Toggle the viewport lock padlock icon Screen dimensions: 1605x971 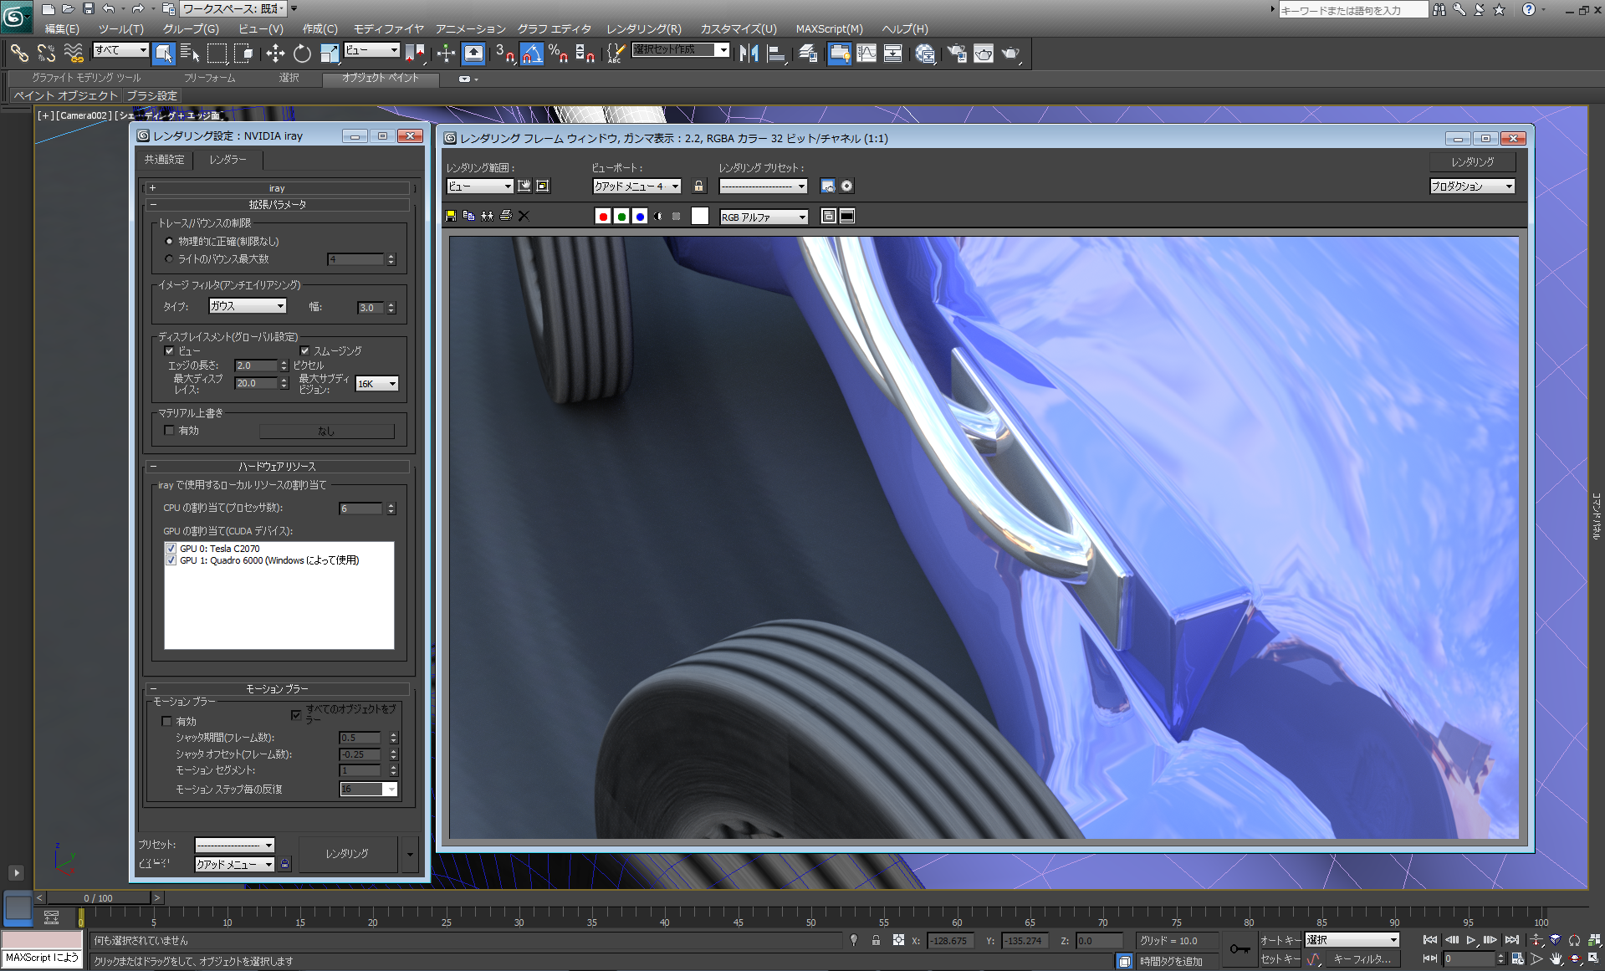tap(698, 187)
